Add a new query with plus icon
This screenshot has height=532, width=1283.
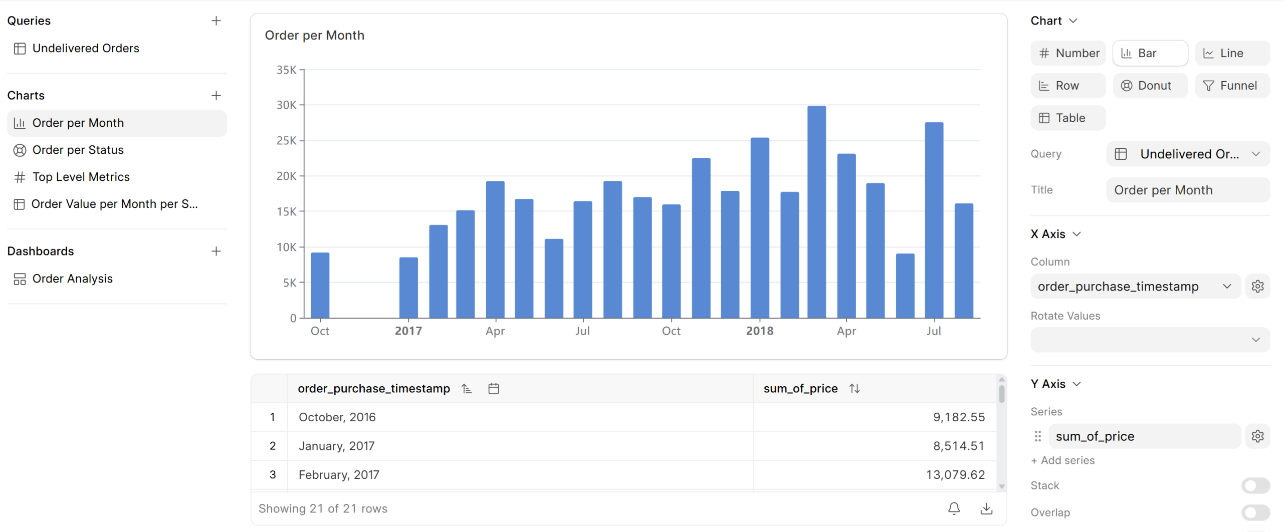216,21
